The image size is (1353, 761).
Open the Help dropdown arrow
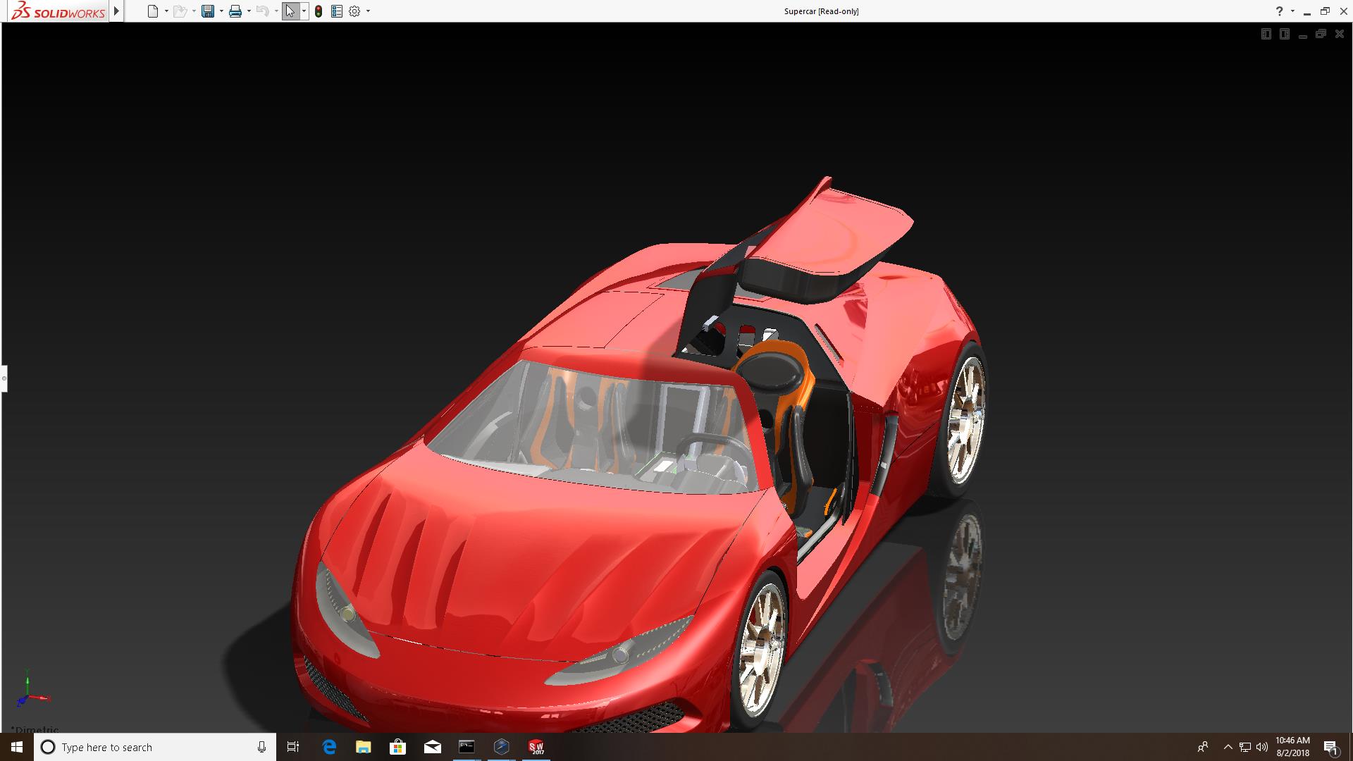[x=1292, y=11]
